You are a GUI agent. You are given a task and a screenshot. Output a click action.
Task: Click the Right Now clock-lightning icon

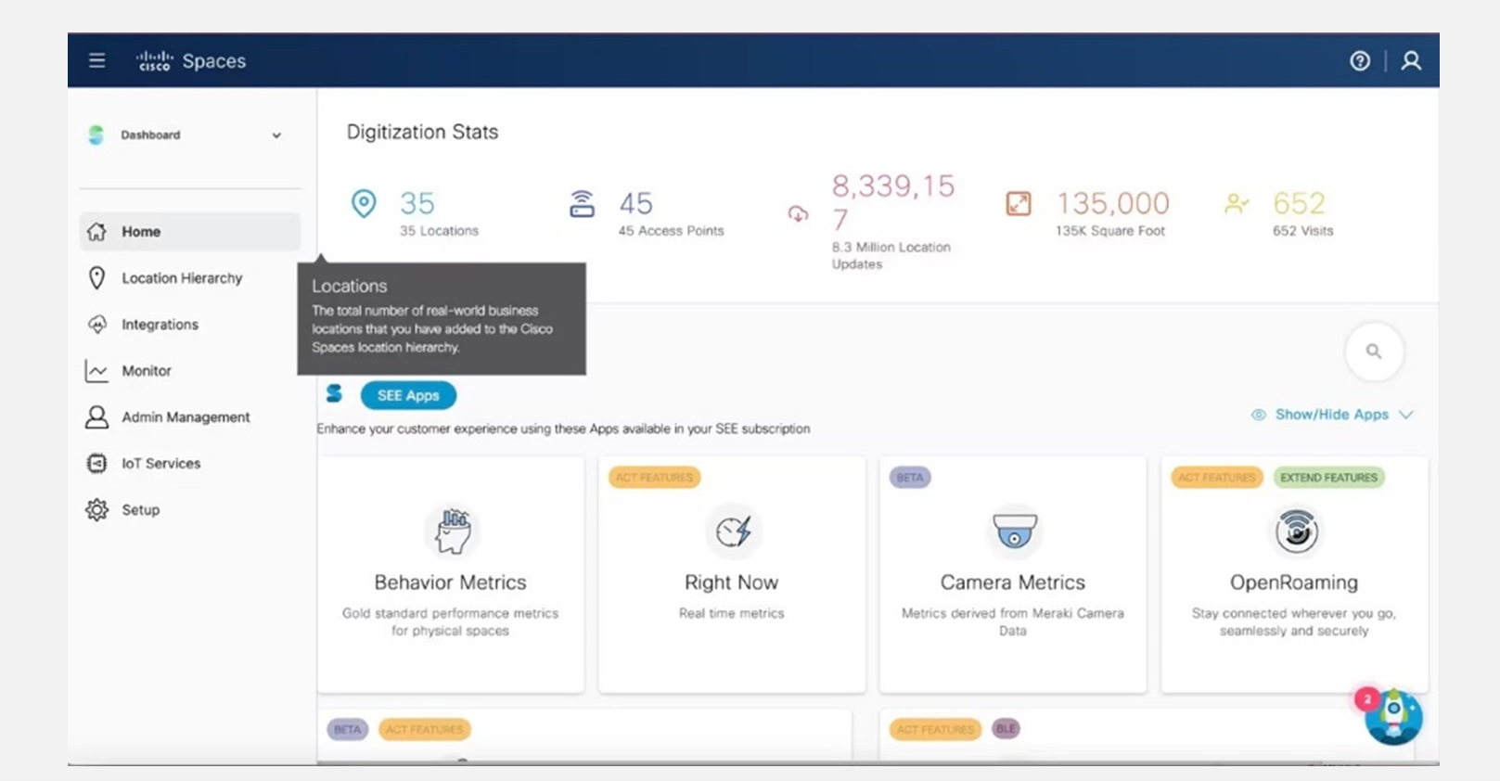[733, 531]
